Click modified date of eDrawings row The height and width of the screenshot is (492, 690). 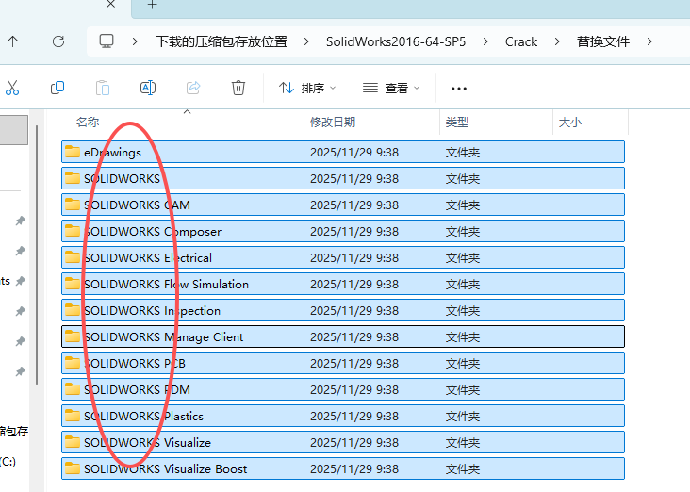point(354,153)
